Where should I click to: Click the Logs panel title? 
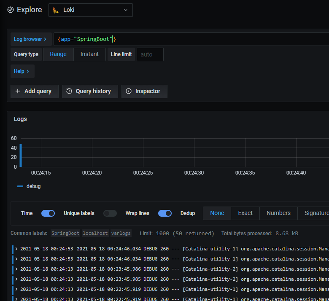click(x=20, y=119)
